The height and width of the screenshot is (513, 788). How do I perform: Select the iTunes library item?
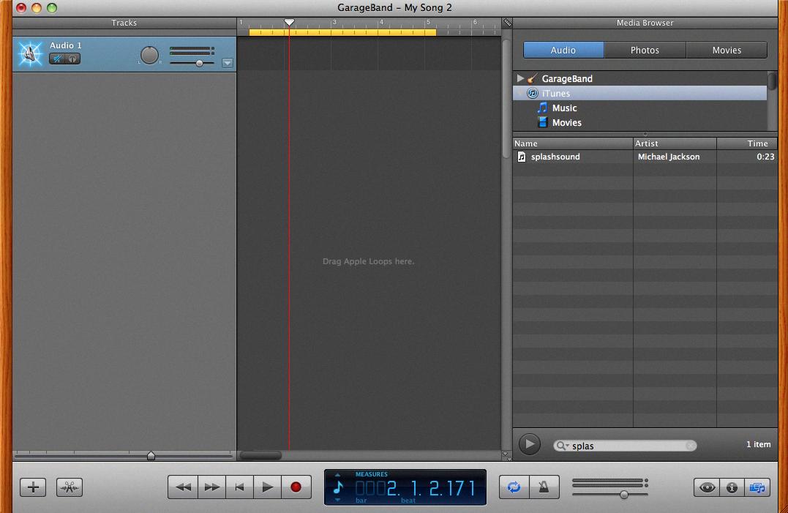click(x=639, y=94)
